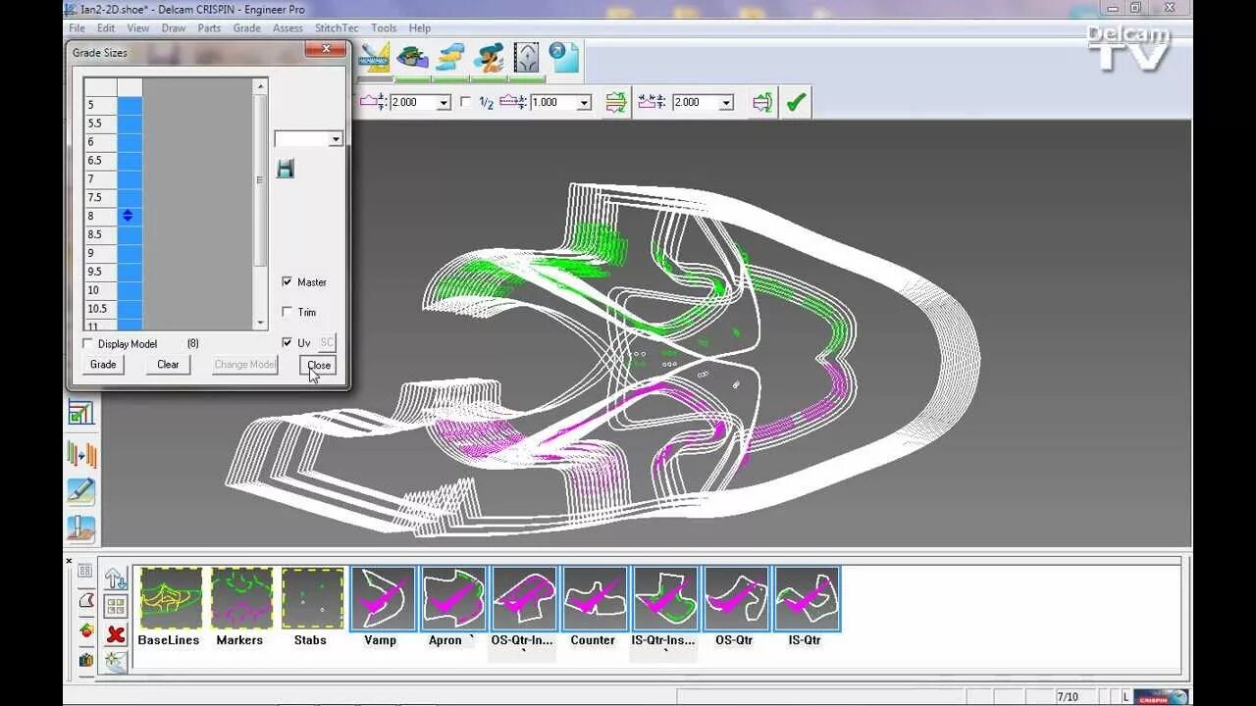
Task: Toggle the Uv checkbox
Action: 288,342
